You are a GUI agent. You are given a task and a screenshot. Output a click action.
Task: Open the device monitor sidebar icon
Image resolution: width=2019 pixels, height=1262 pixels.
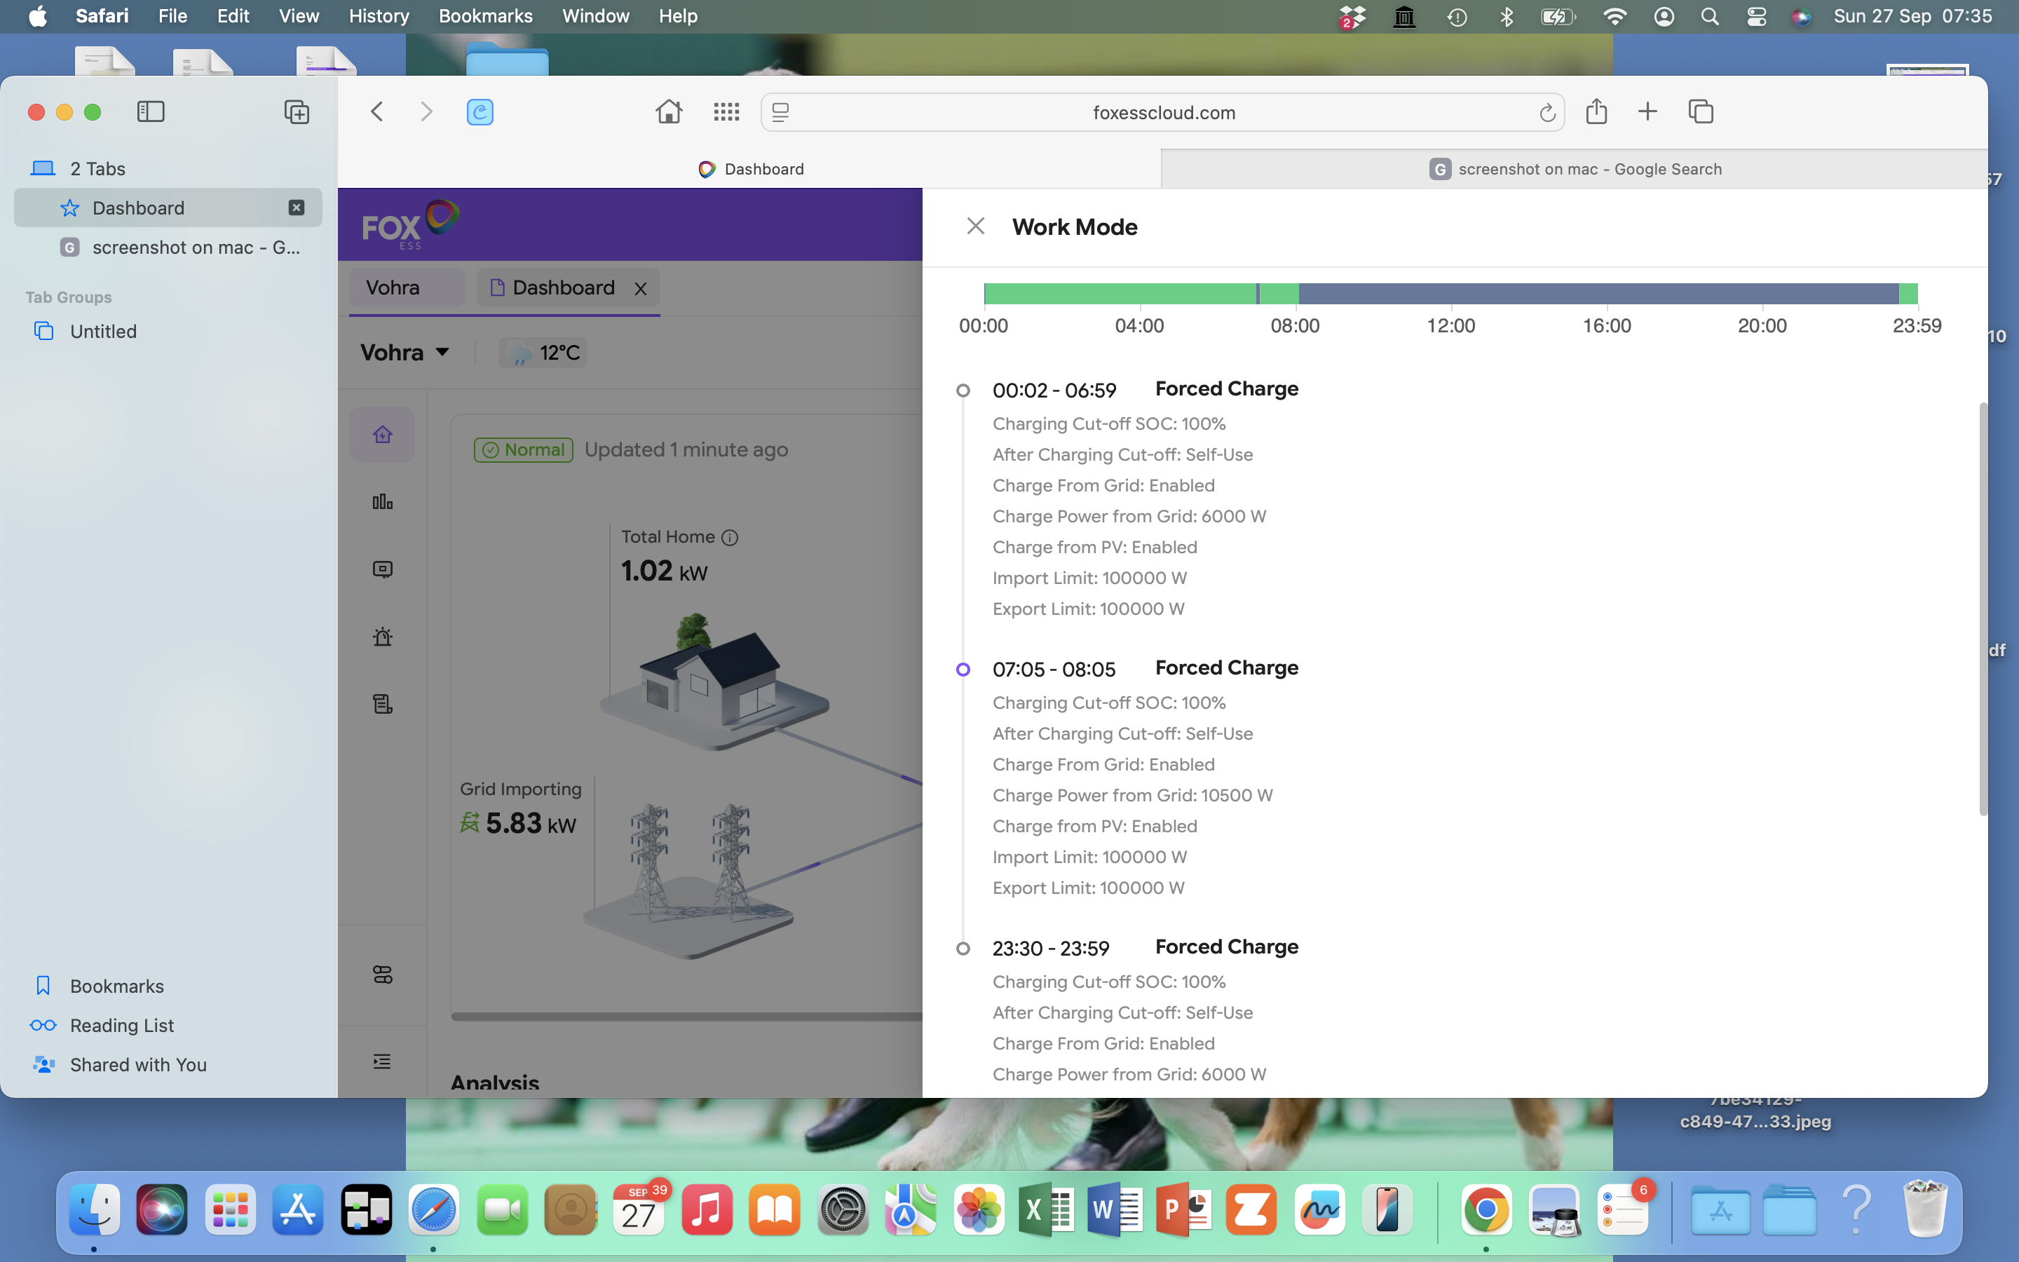[x=382, y=569]
